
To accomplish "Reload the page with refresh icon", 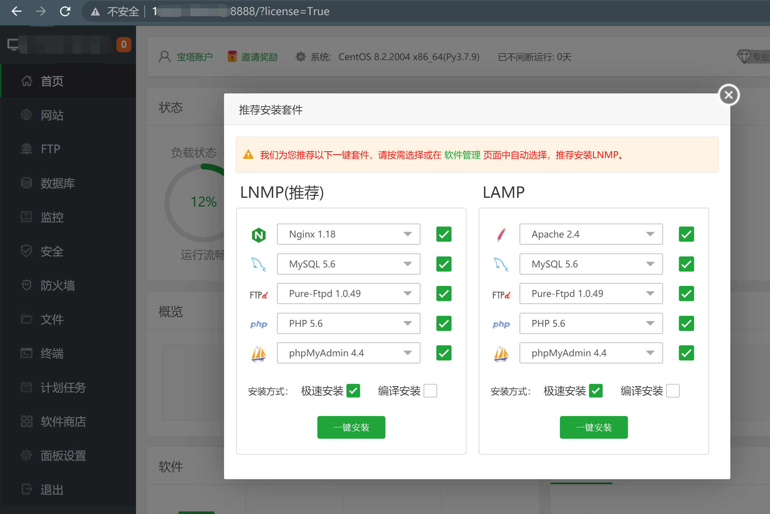I will click(x=65, y=11).
